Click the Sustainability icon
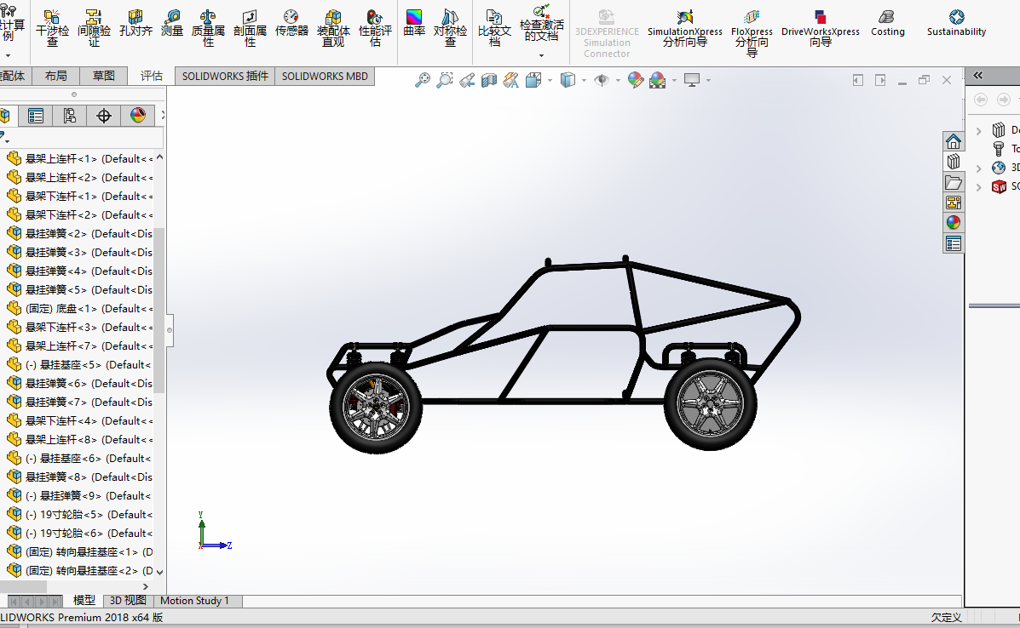This screenshot has height=628, width=1020. (956, 23)
